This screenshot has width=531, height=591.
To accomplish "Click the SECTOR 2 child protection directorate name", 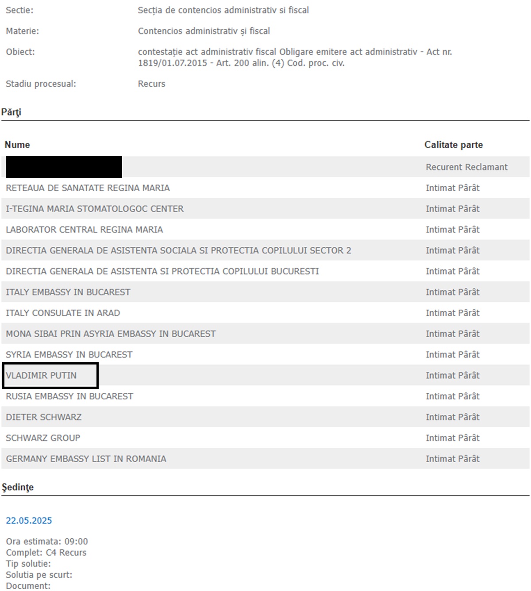I will click(178, 250).
